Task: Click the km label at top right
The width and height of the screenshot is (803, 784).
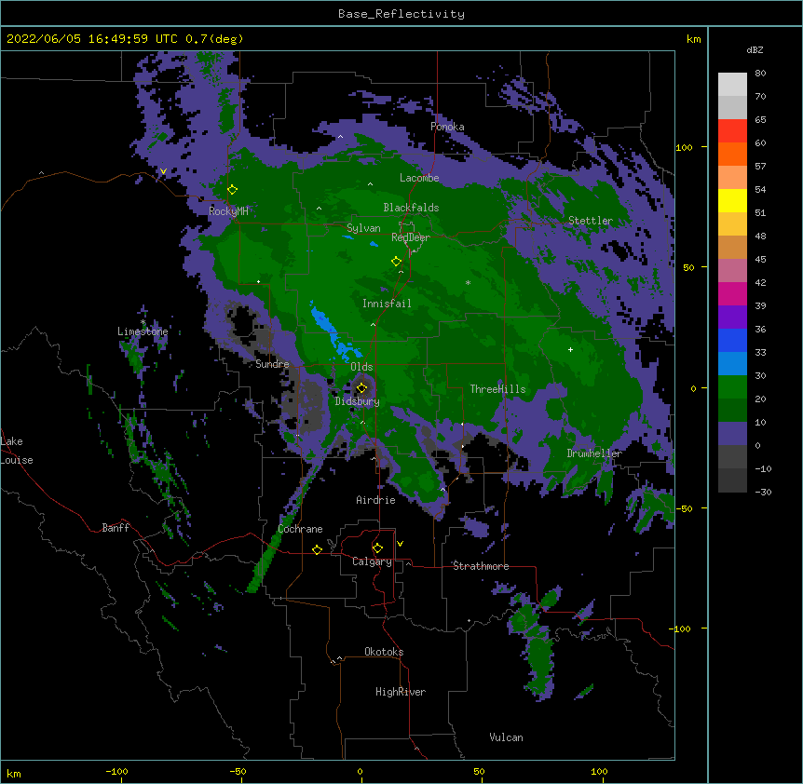Action: (x=694, y=39)
